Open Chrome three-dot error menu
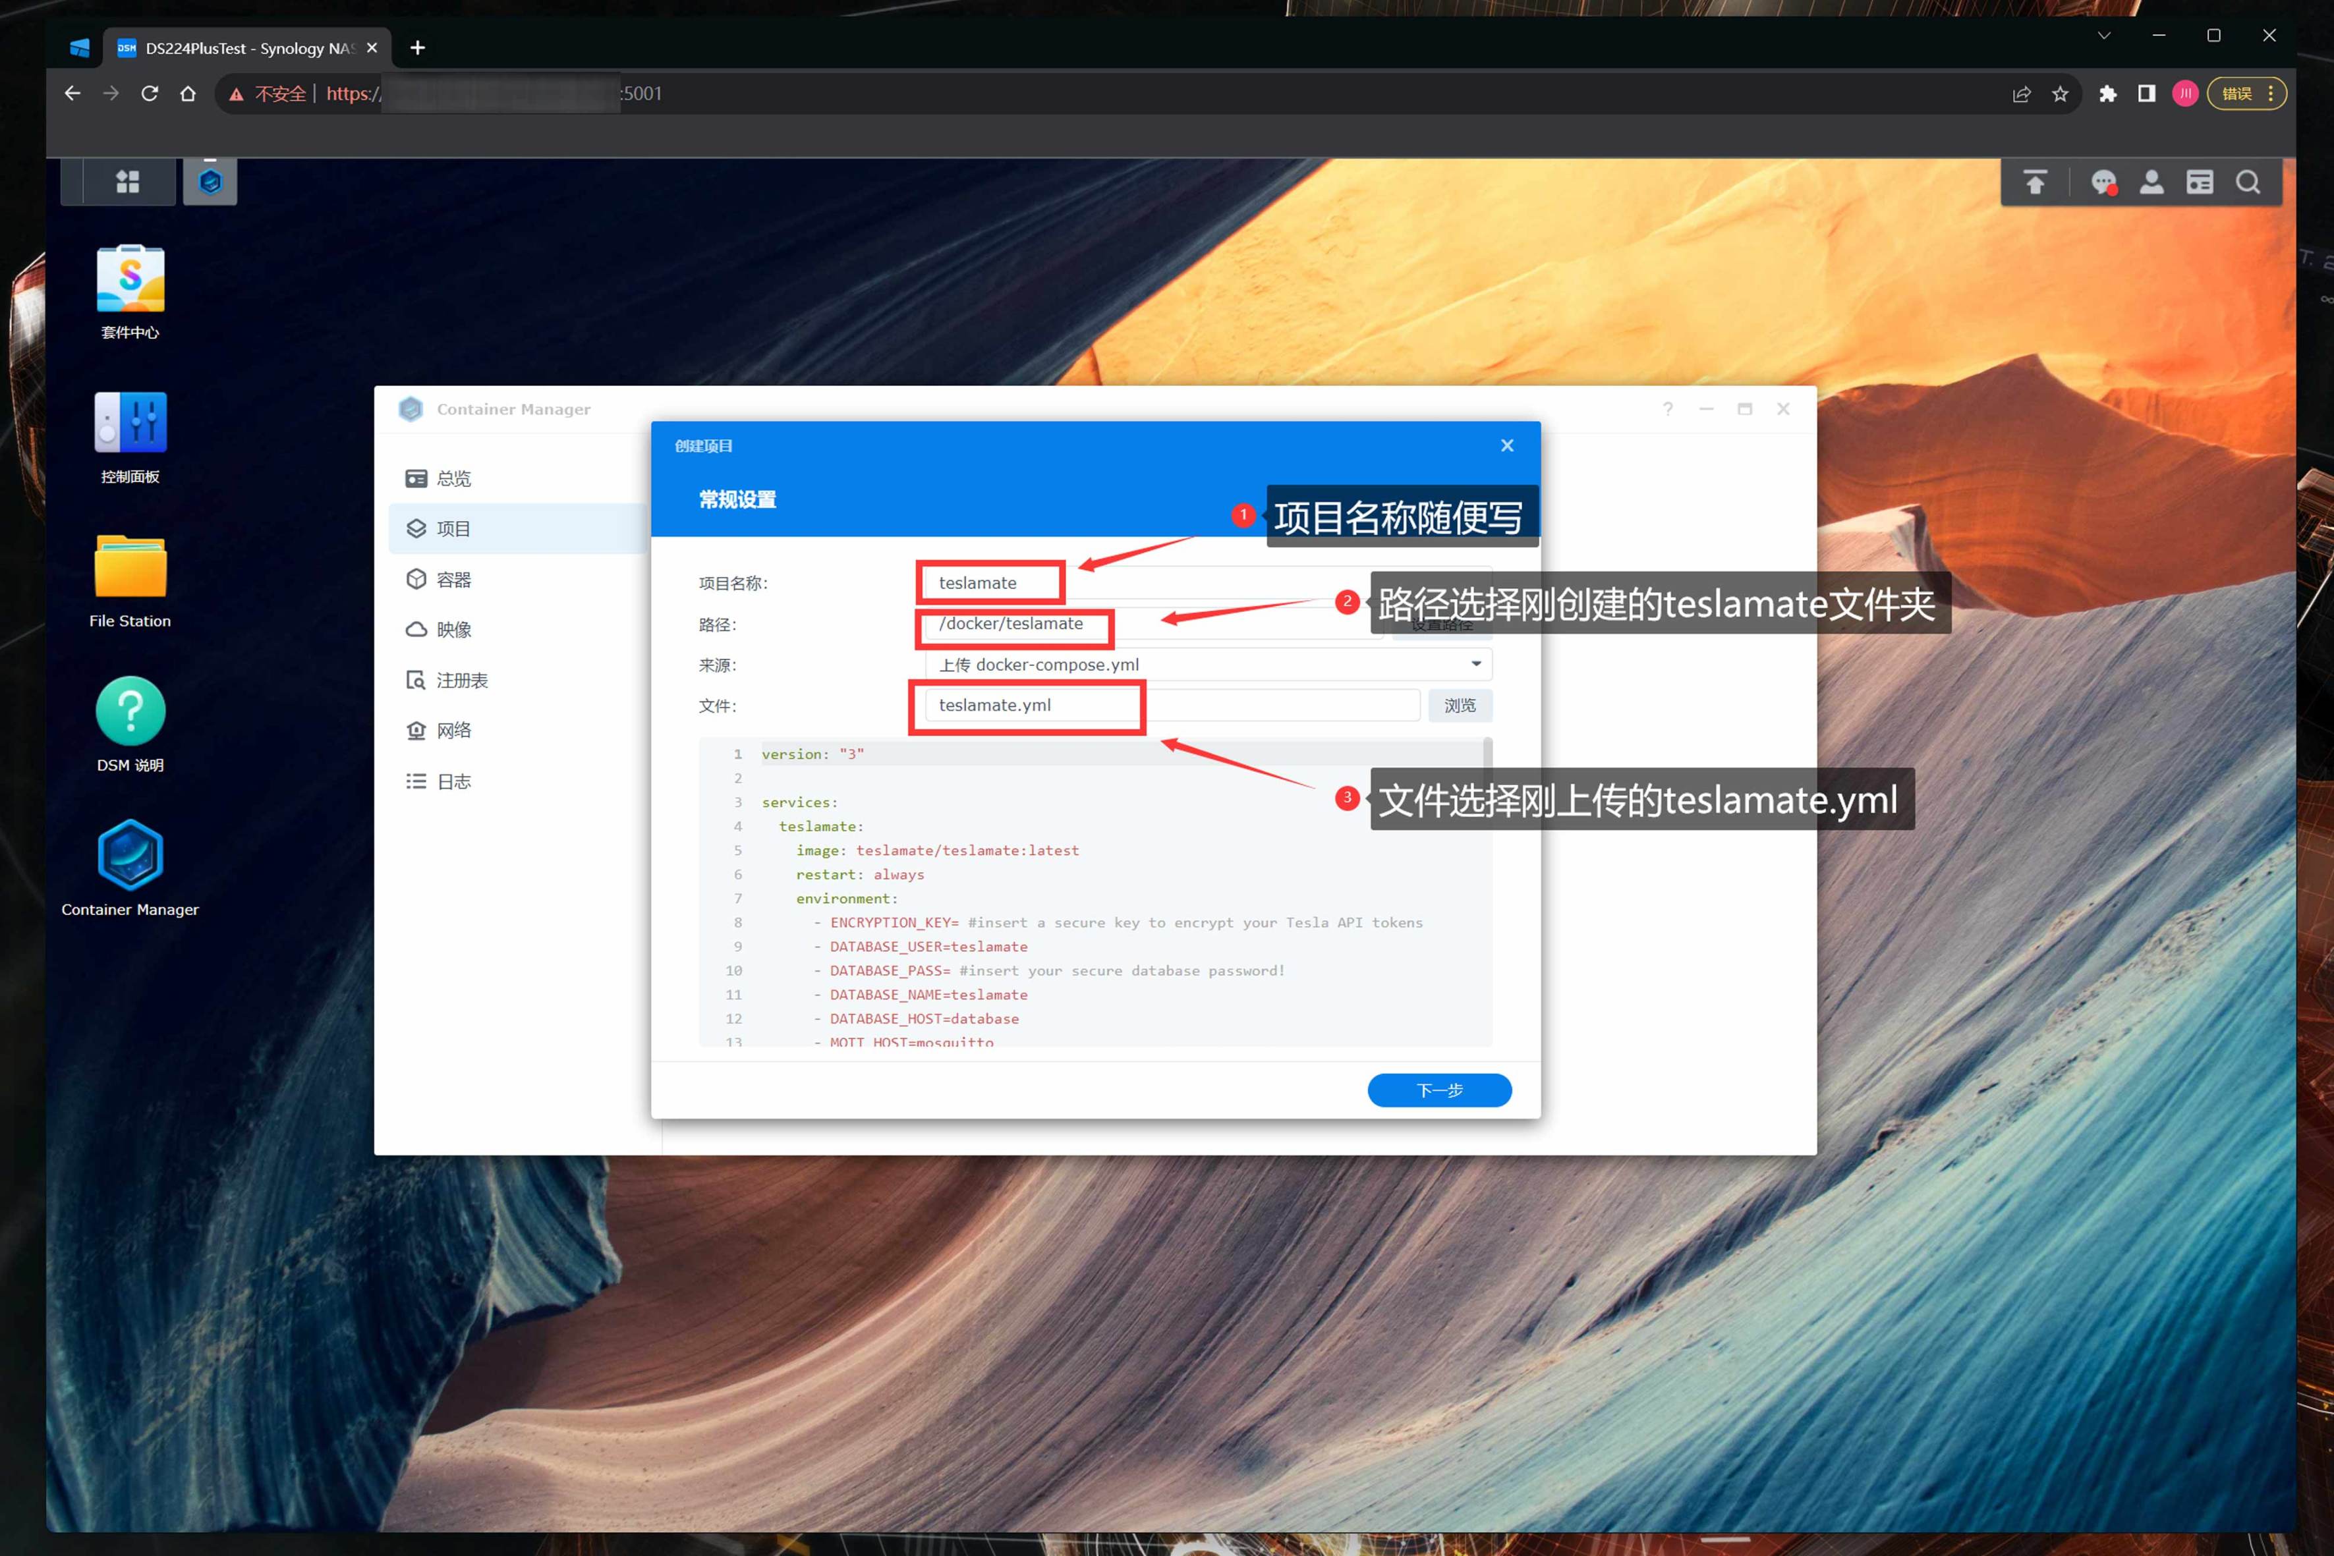 2271,94
